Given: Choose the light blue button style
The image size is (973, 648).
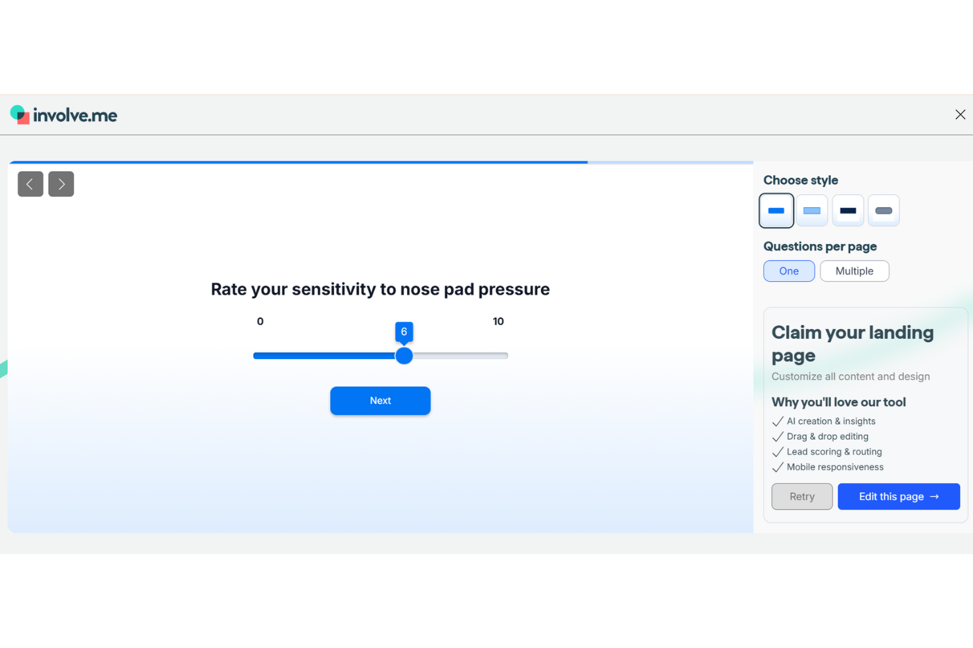Looking at the screenshot, I should [x=811, y=210].
